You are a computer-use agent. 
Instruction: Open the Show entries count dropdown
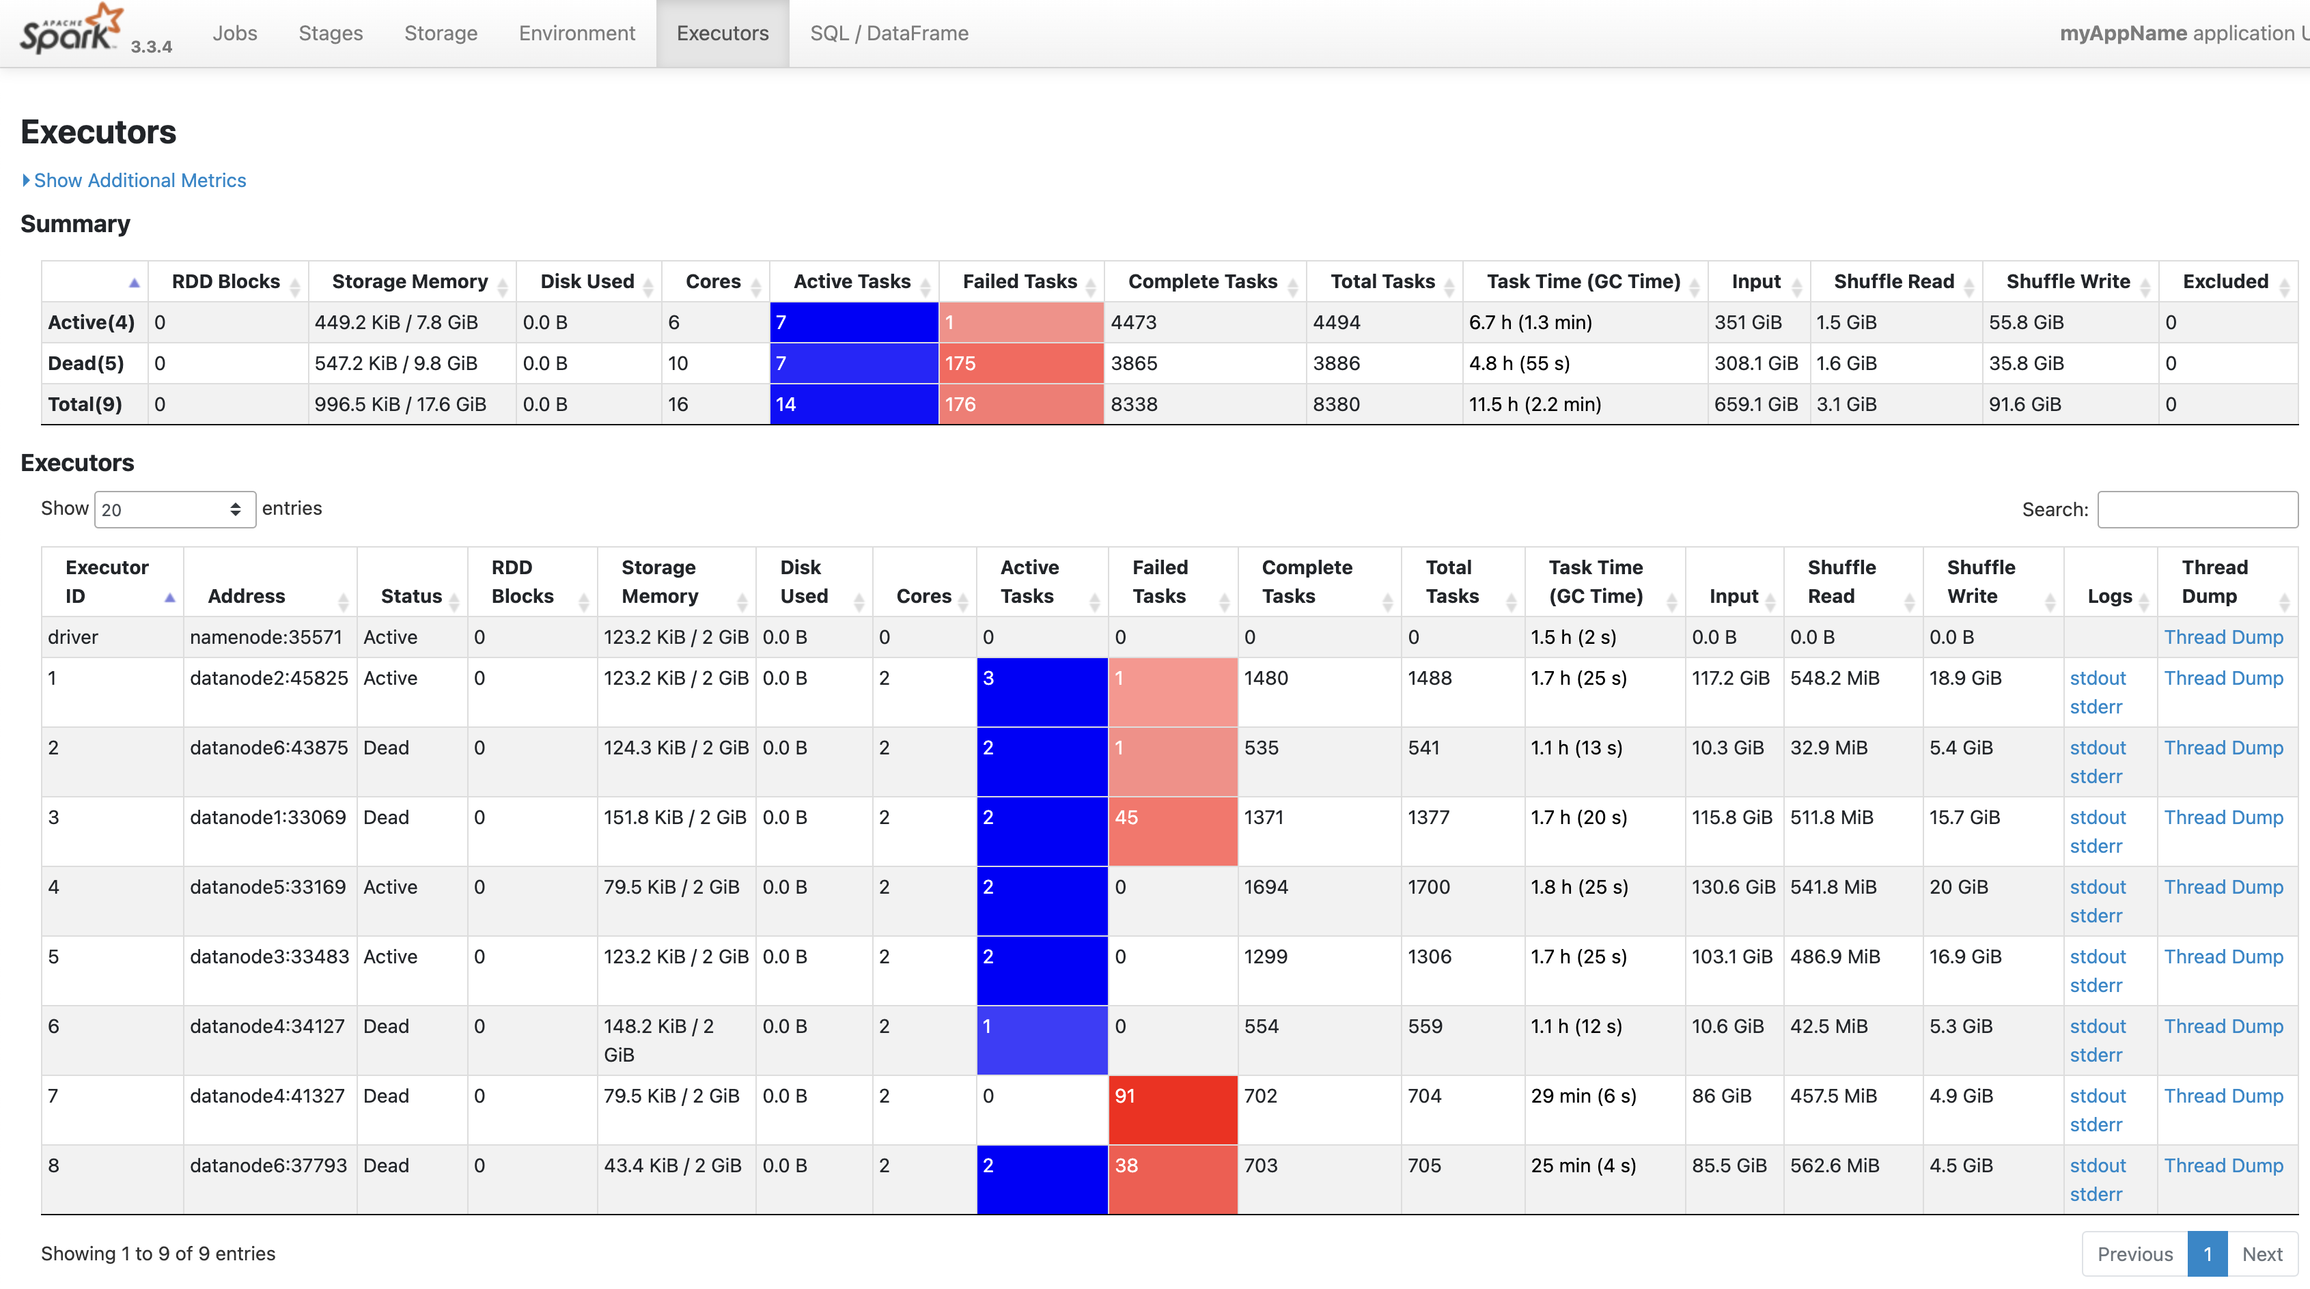point(174,509)
